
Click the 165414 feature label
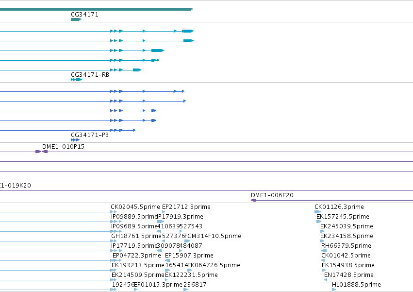coord(177,265)
